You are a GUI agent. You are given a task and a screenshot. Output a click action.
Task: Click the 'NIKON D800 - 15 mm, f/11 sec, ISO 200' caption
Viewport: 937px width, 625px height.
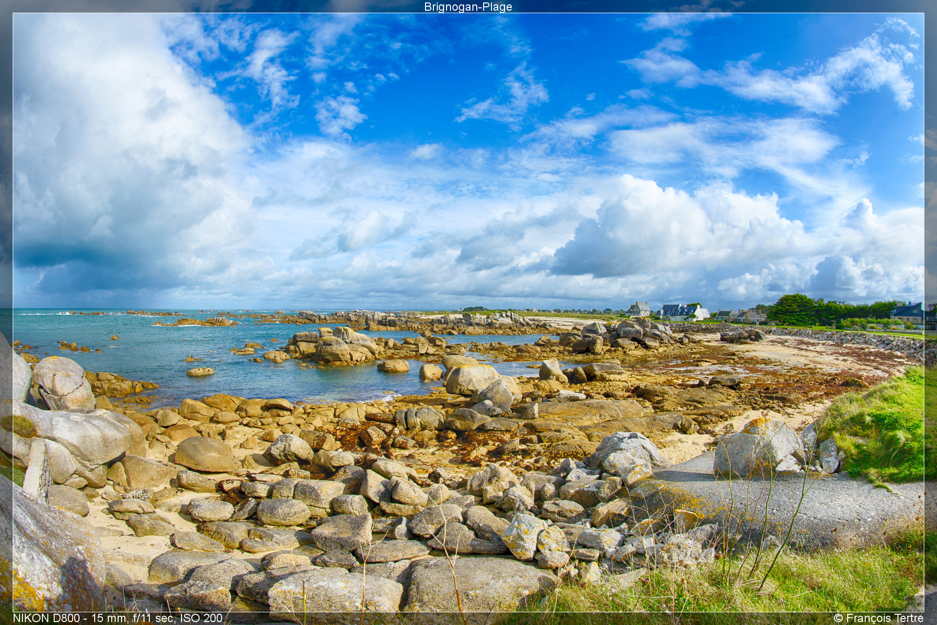[118, 618]
